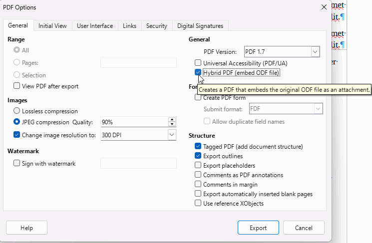Open the PDF Version dropdown
Screen dimensions: 372x243
[315, 52]
